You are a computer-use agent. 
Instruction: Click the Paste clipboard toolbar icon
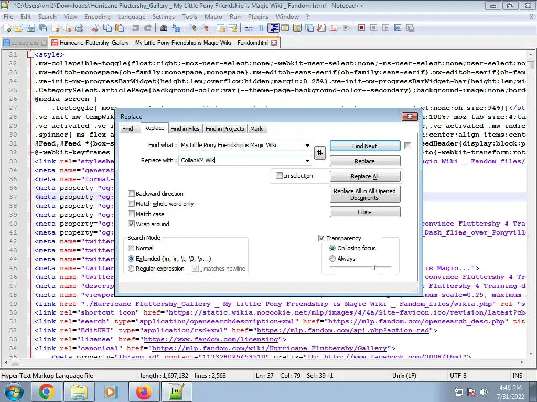[x=119, y=28]
